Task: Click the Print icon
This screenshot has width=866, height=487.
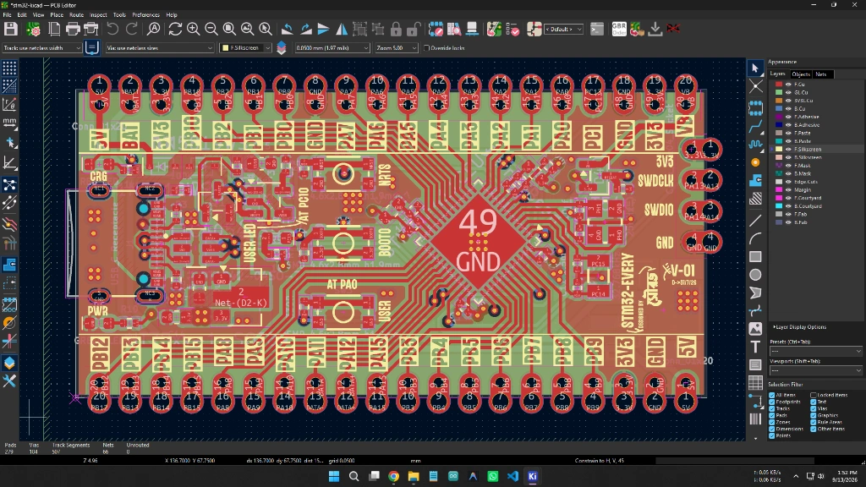Action: point(73,29)
